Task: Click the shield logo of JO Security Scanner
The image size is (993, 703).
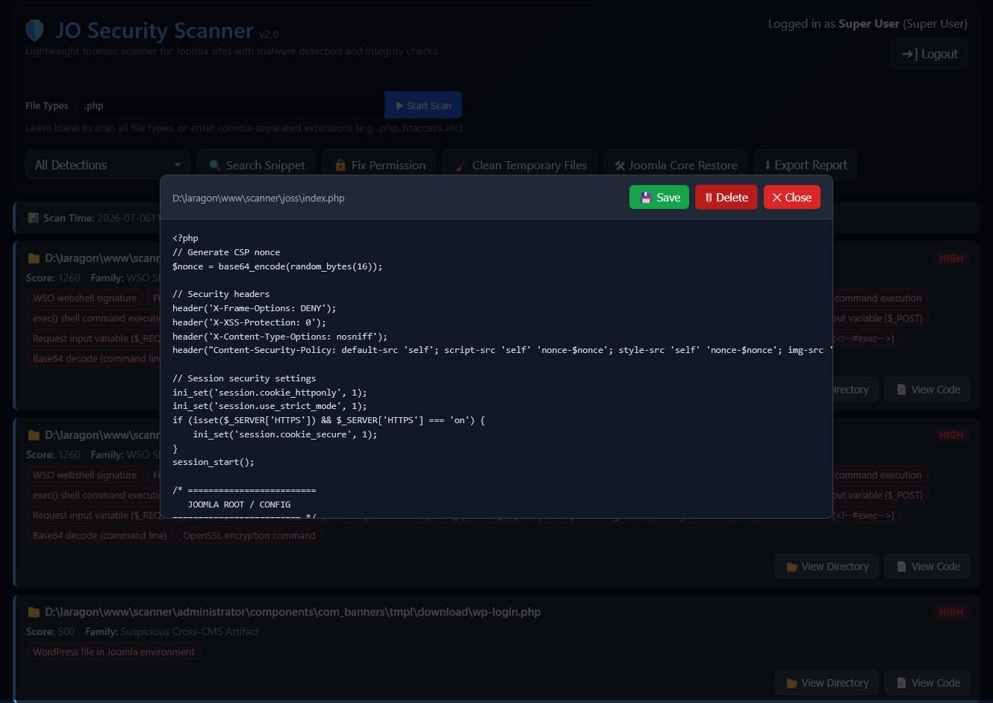Action: (35, 31)
